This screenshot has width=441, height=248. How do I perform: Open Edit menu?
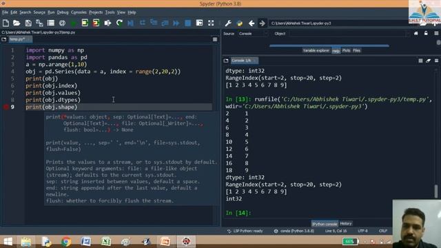tap(14, 12)
